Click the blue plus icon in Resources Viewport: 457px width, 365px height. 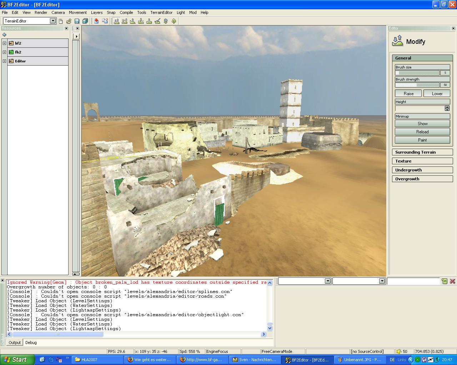pos(4,35)
